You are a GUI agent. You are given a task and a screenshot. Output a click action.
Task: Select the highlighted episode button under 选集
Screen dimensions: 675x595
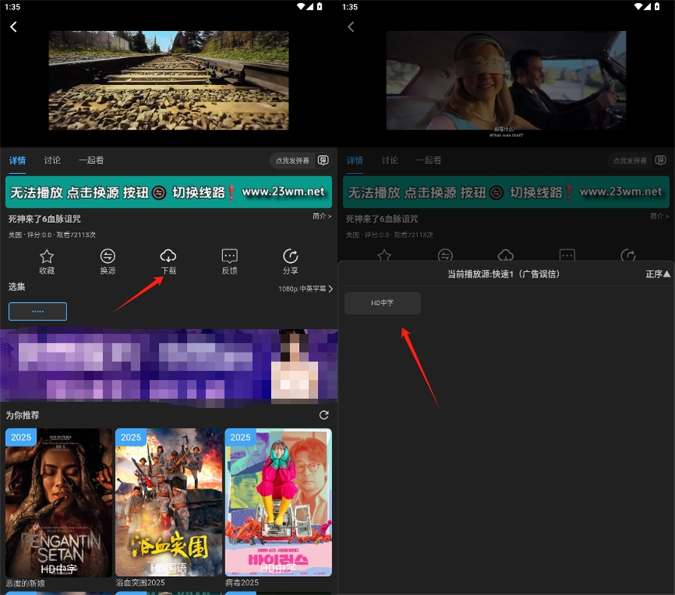click(38, 311)
